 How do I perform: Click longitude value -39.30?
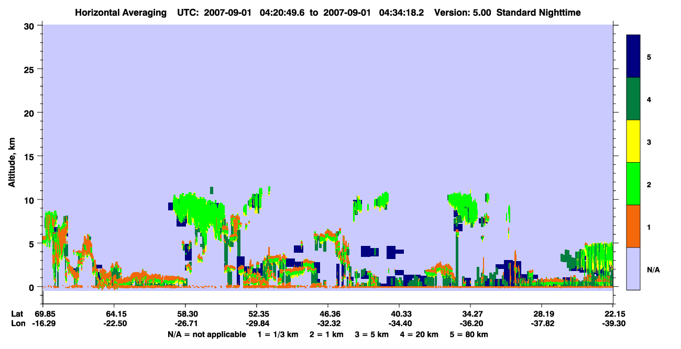613,324
